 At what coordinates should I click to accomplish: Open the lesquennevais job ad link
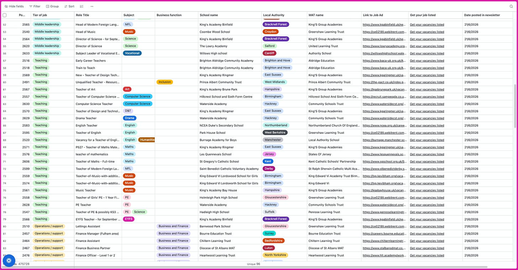(x=384, y=154)
